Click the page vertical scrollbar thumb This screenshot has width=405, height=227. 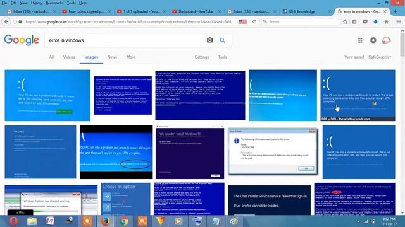[x=402, y=44]
